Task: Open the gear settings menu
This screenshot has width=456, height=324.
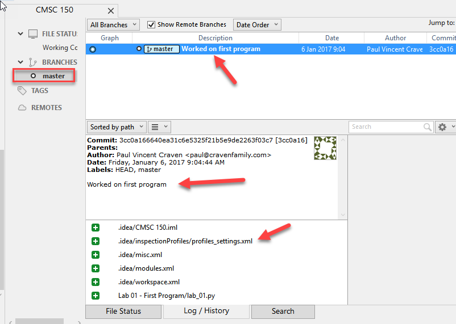Action: tap(445, 127)
